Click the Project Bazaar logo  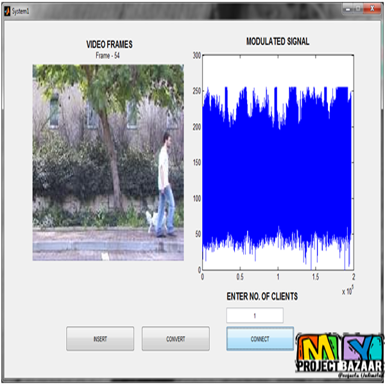tap(339, 357)
